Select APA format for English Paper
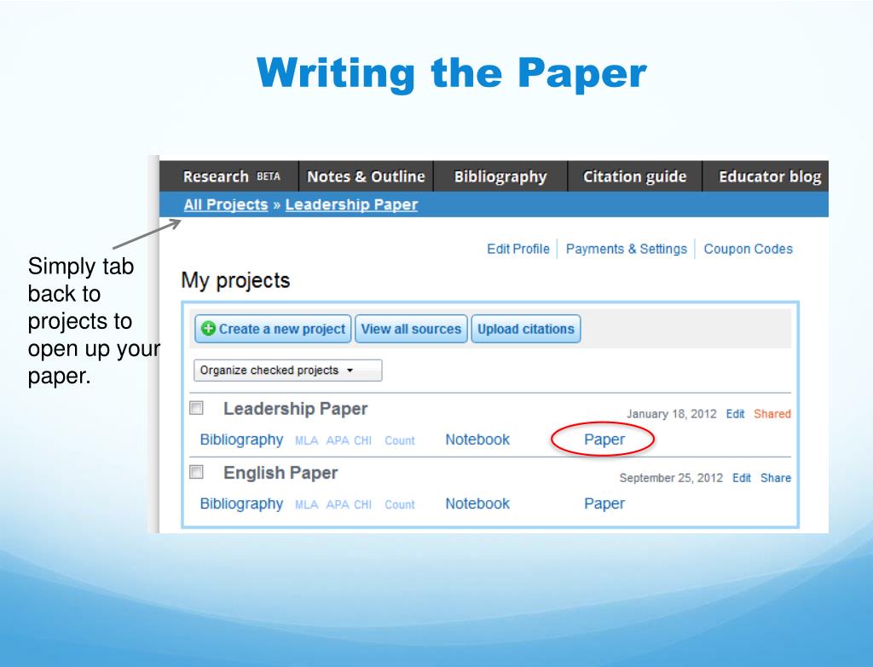Screen dimensions: 873x667 tap(338, 504)
